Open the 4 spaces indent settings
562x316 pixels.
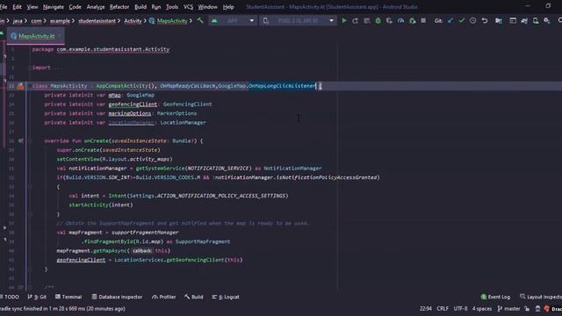point(482,308)
